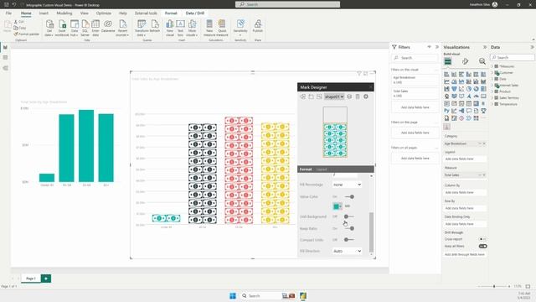Click the first shape icon in Mark Designer toolbar
Viewport: 536px width, 302px height.
point(303,96)
